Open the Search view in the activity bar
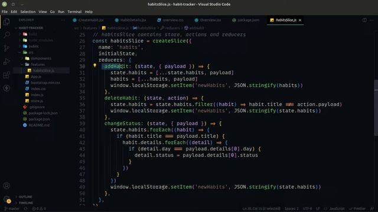 click(6, 35)
